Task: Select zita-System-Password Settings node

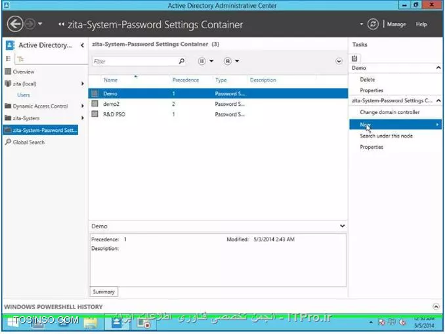Action: tap(41, 130)
